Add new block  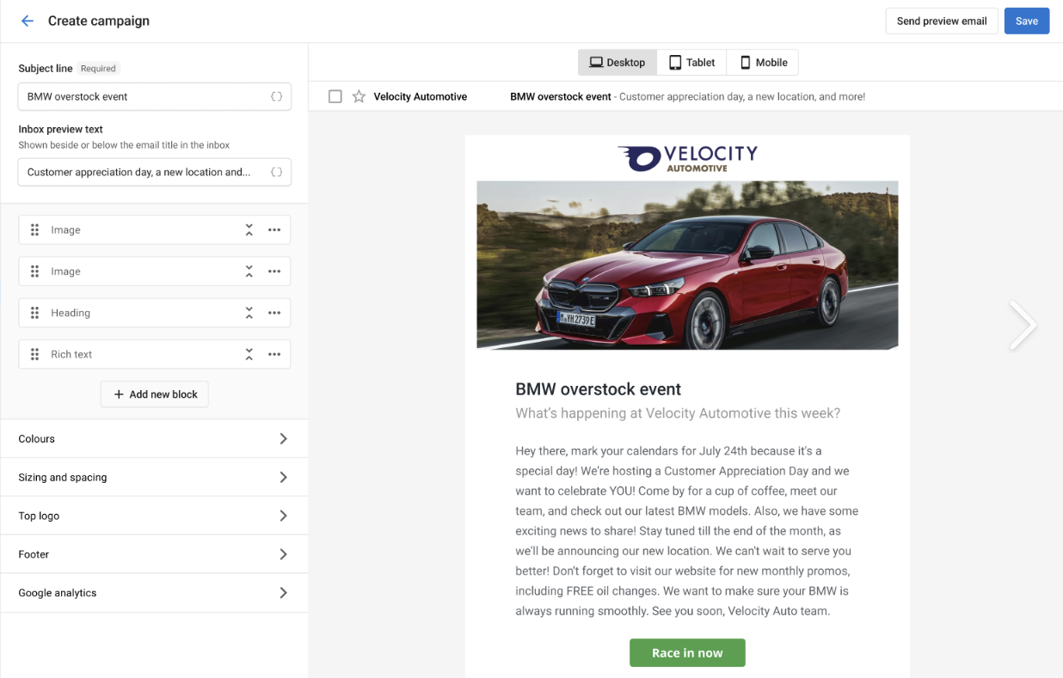tap(155, 394)
